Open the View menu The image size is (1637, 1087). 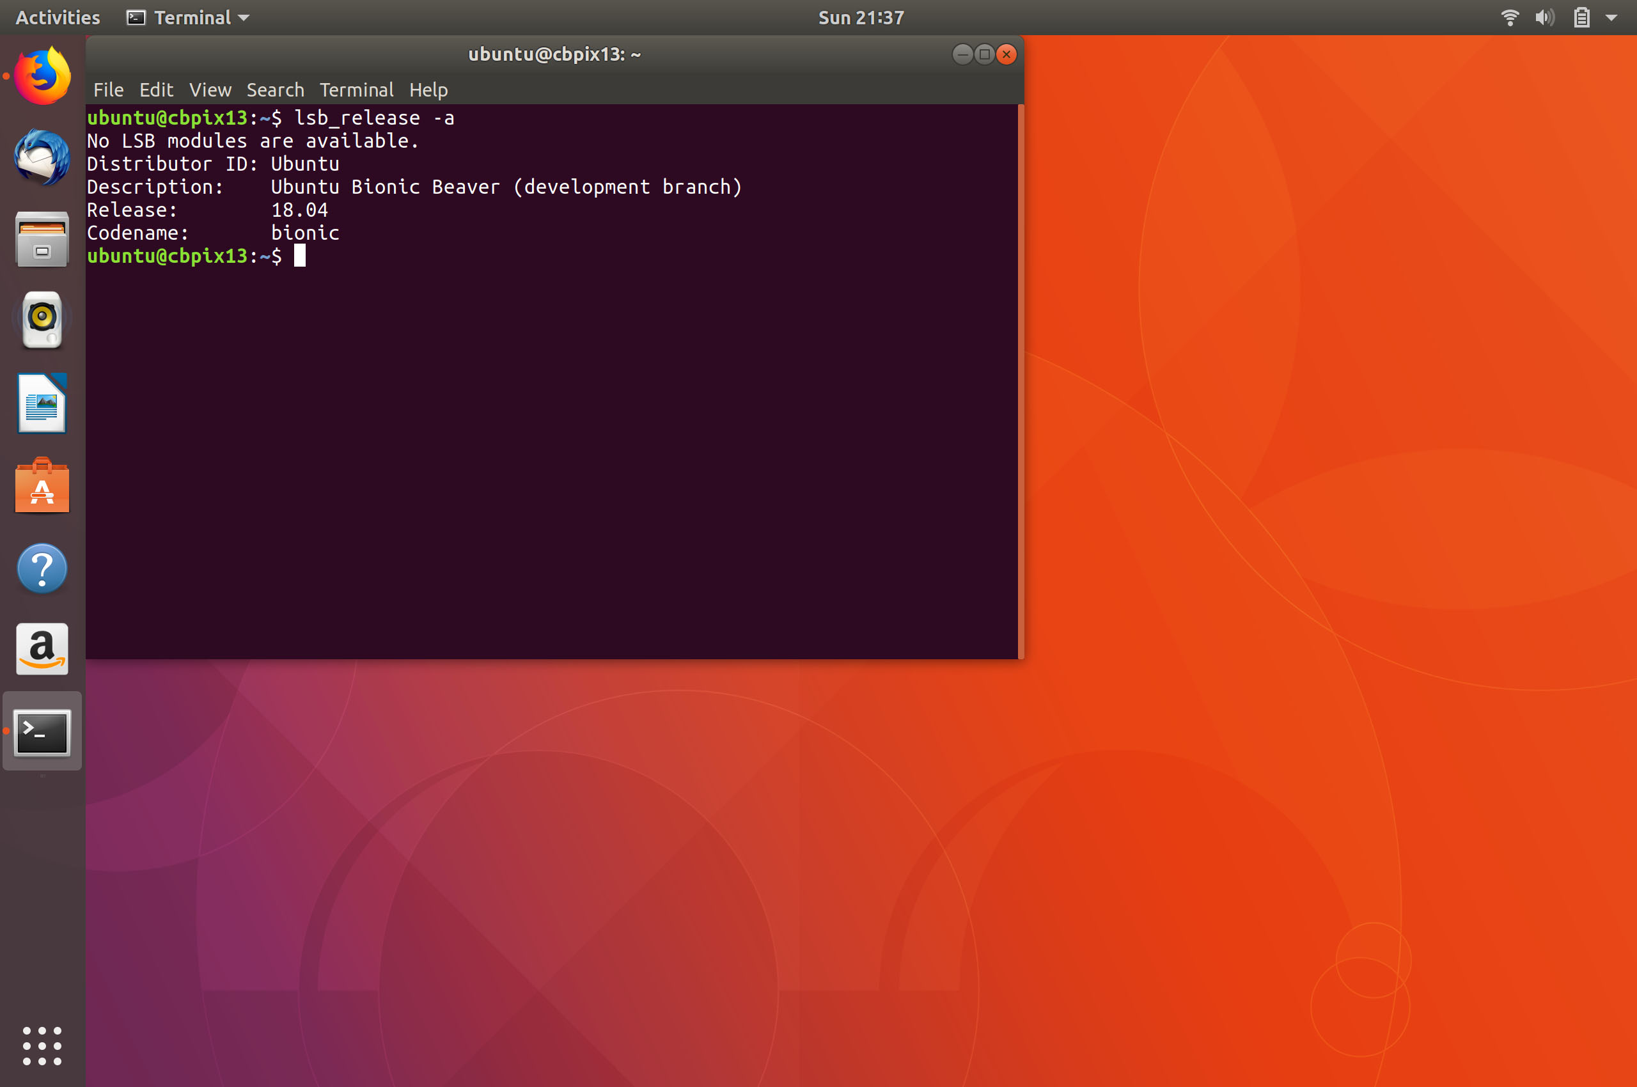(x=210, y=90)
